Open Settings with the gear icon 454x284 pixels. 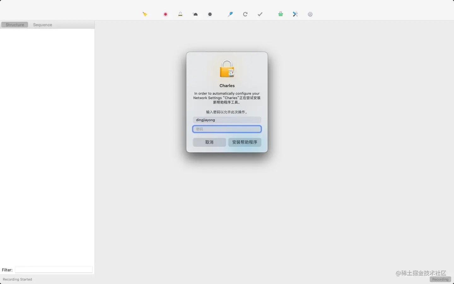[x=310, y=14]
